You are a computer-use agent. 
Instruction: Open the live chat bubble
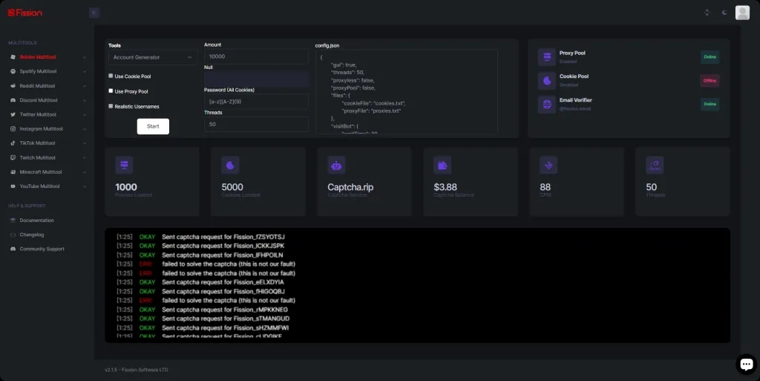747,364
